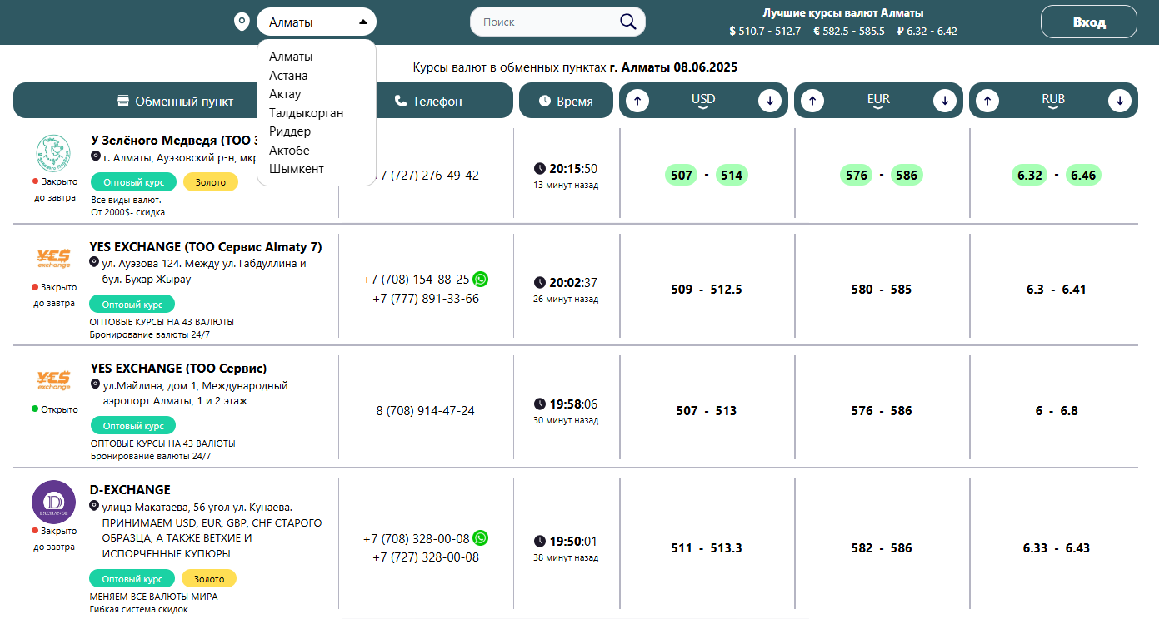Choose Актау in the city list
The height and width of the screenshot is (619, 1159).
(285, 94)
